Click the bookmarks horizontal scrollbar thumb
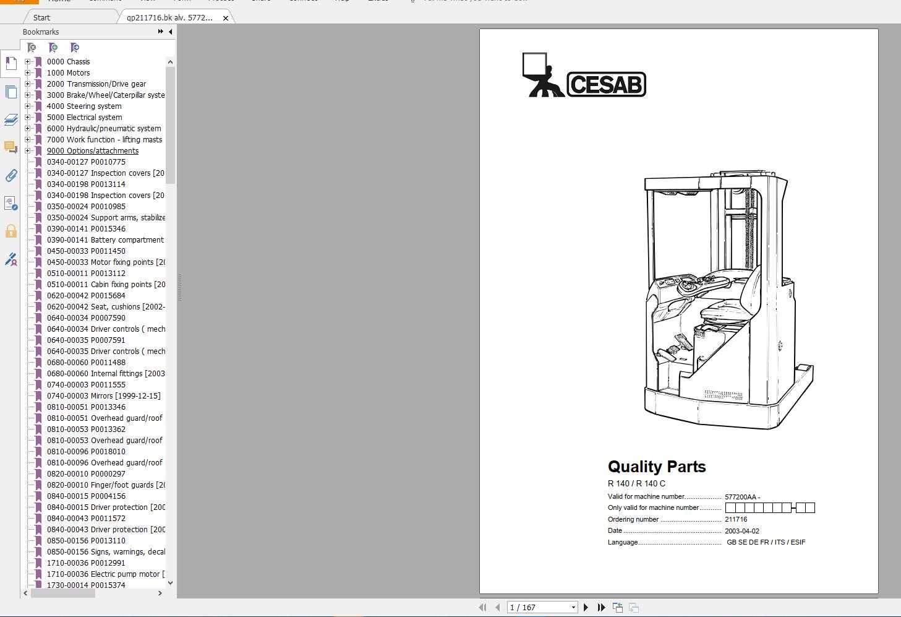 (63, 593)
